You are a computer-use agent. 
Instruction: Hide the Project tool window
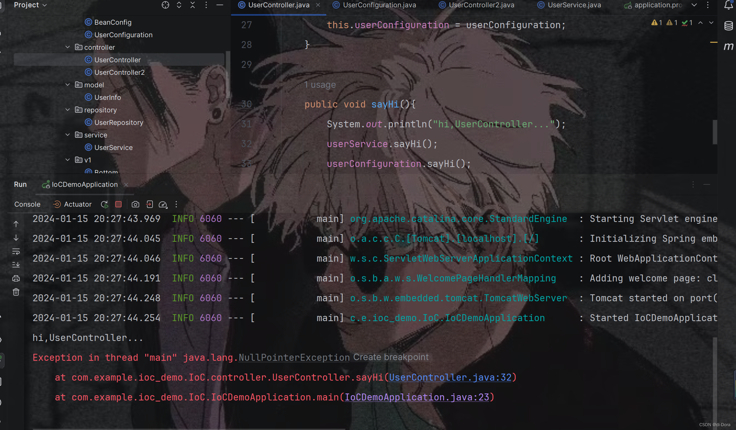tap(220, 5)
